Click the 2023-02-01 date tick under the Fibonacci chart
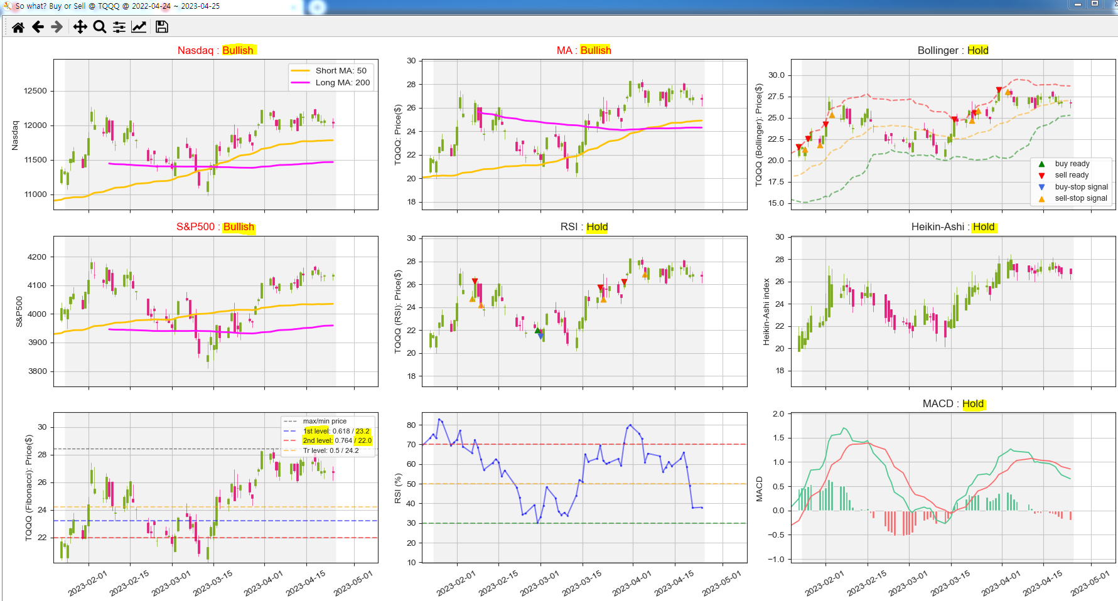Image resolution: width=1118 pixels, height=601 pixels. click(87, 583)
